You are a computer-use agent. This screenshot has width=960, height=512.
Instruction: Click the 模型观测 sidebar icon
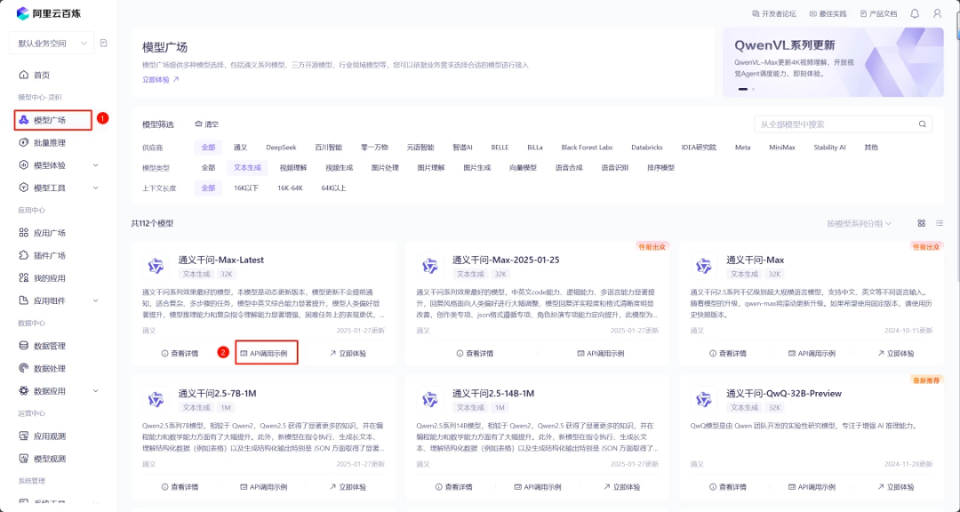[24, 459]
